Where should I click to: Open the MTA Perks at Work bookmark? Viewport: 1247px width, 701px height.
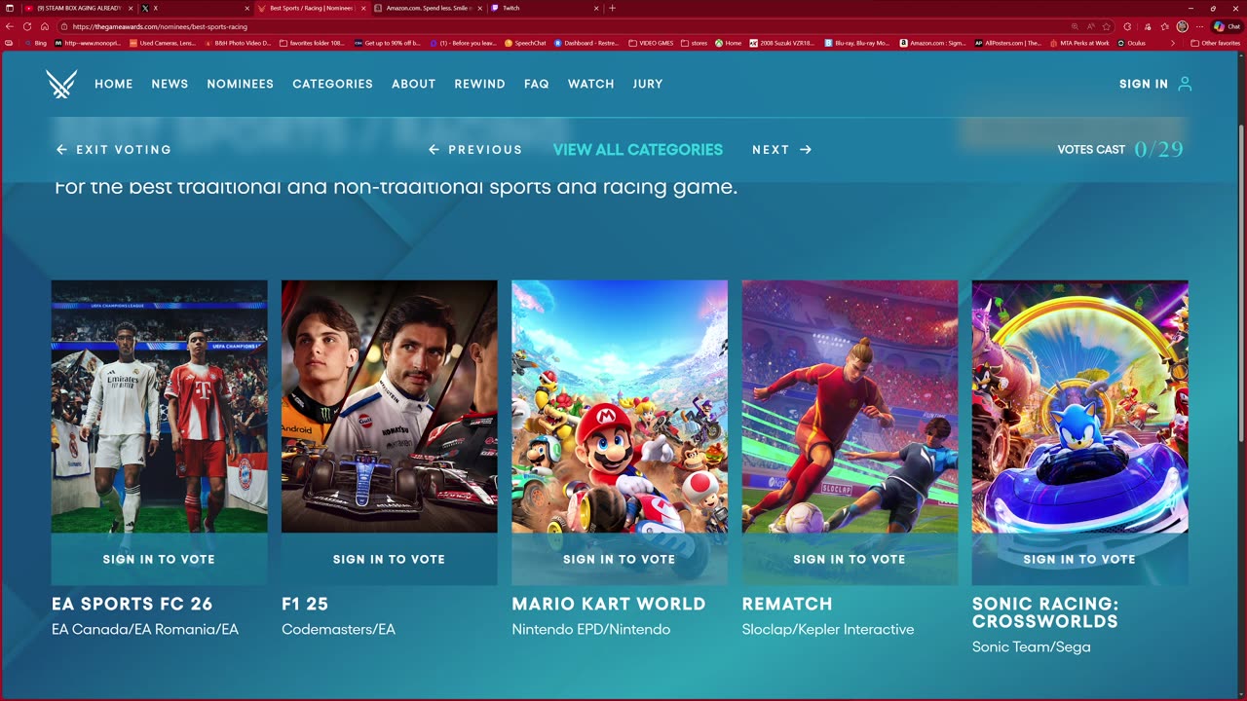pos(1079,43)
